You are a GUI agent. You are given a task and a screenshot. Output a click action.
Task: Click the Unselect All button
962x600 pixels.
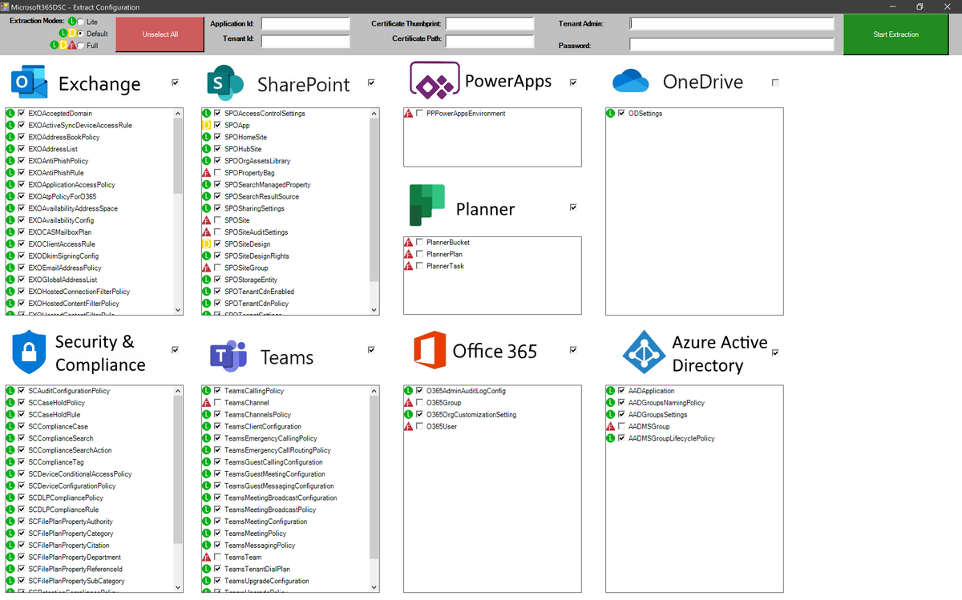(x=160, y=34)
